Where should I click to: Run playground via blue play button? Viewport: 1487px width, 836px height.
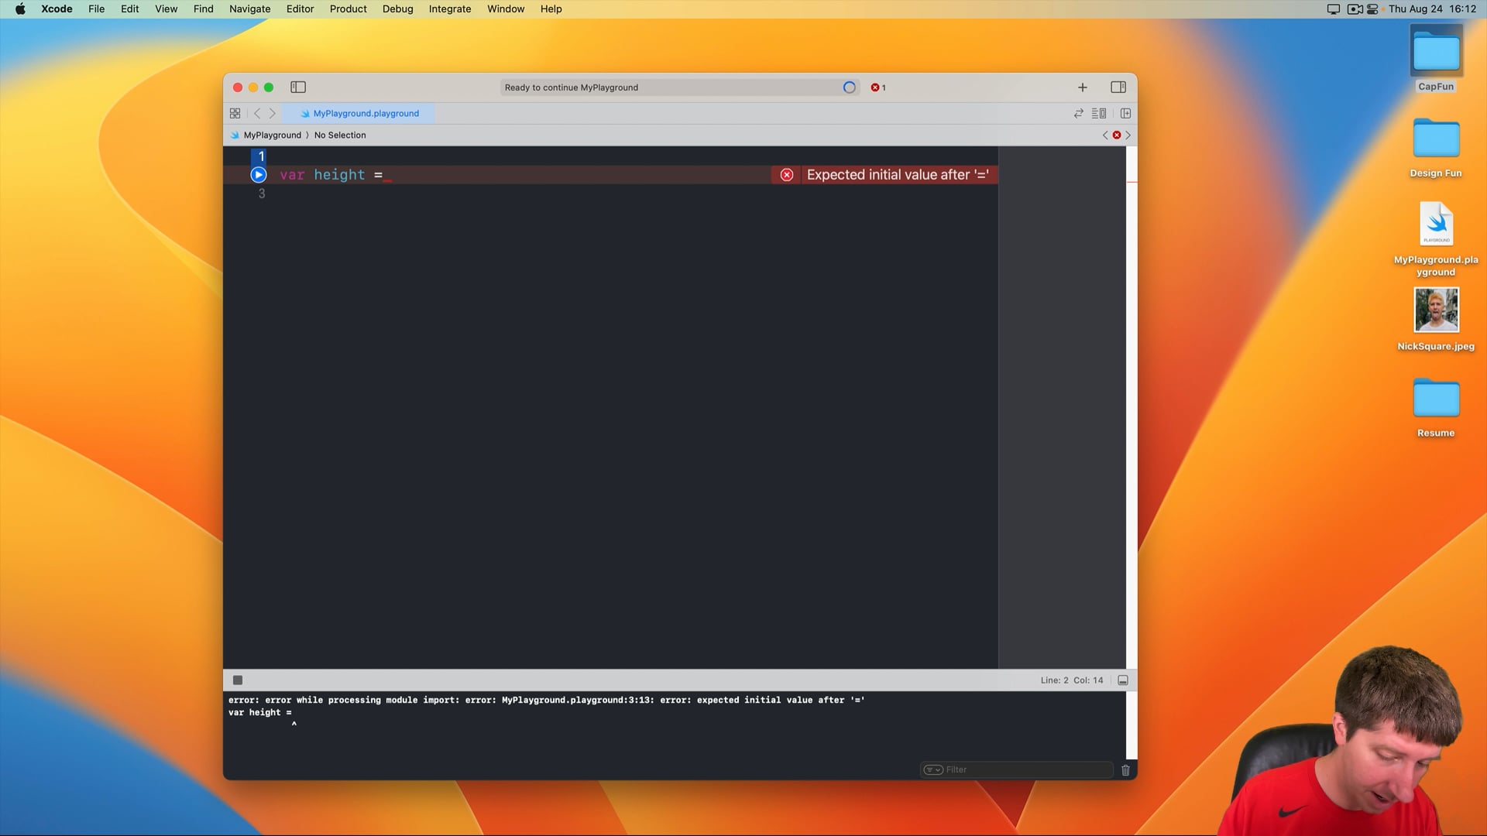click(259, 175)
